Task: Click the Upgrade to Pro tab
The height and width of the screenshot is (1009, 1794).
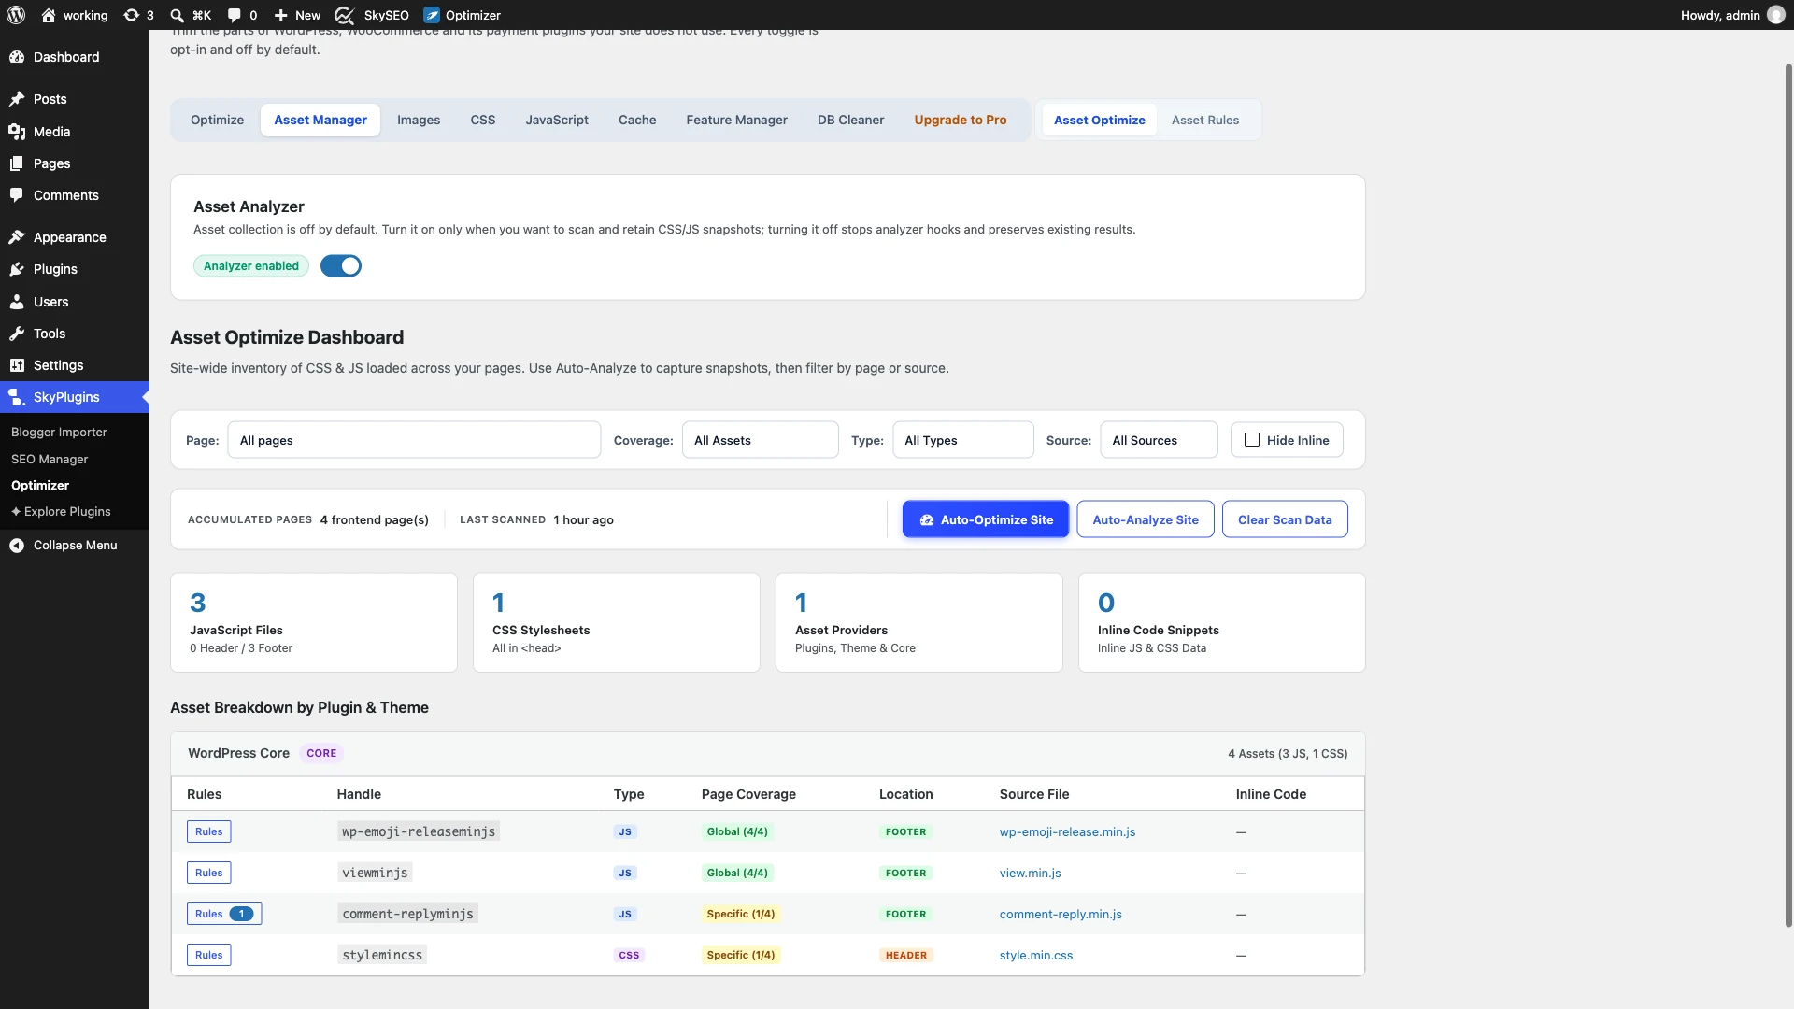Action: (x=961, y=120)
